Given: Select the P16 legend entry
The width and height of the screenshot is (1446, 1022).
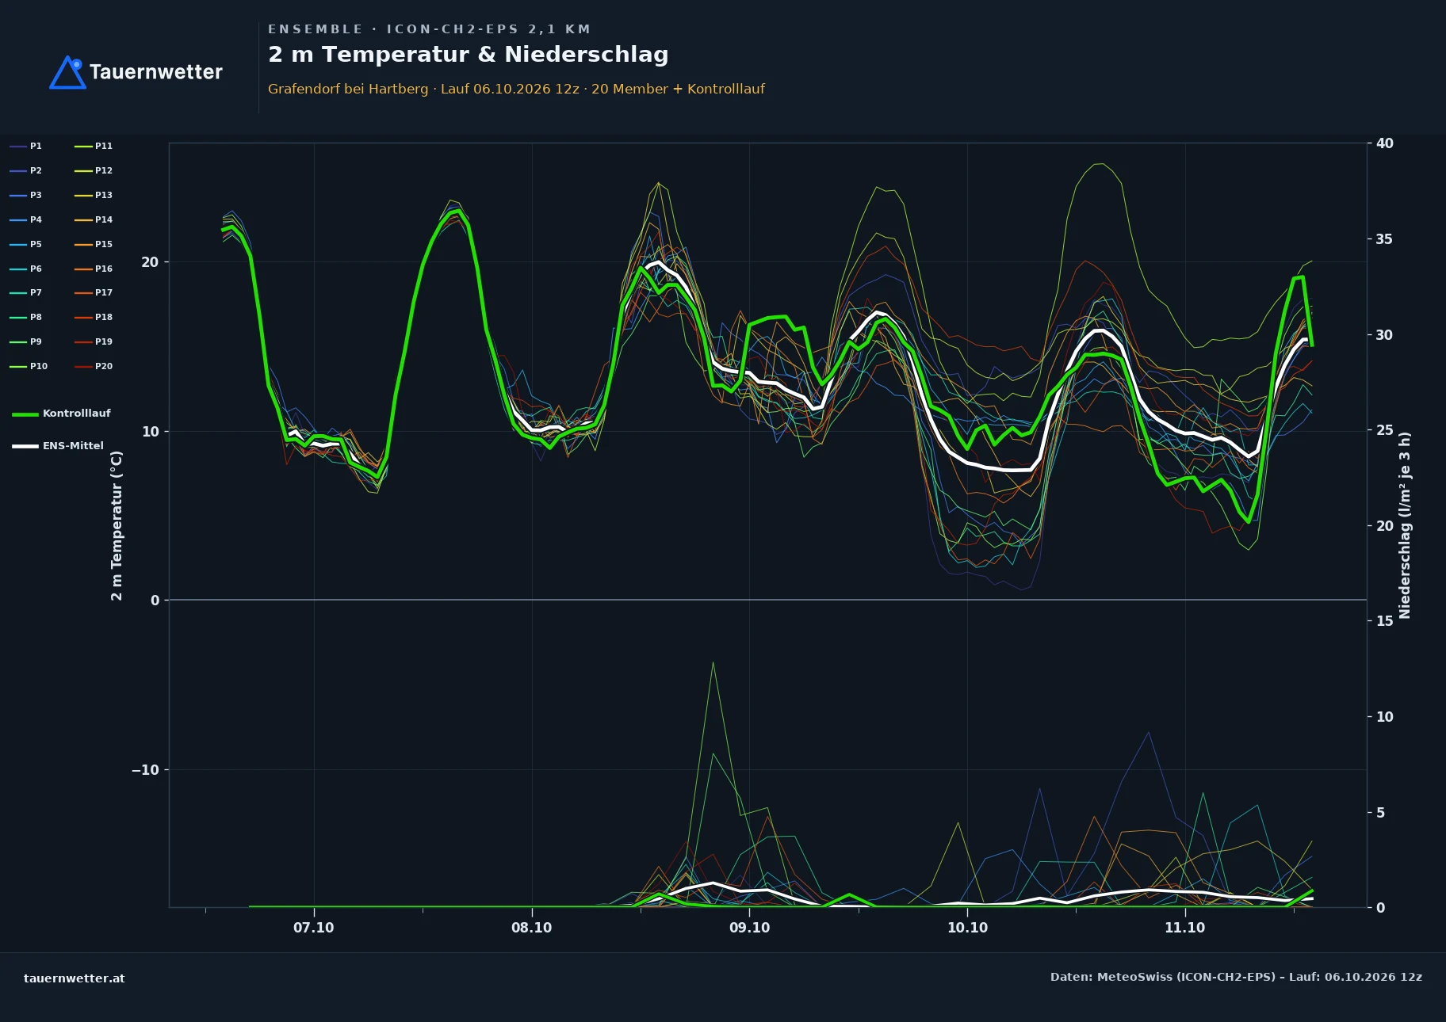Looking at the screenshot, I should point(94,269).
